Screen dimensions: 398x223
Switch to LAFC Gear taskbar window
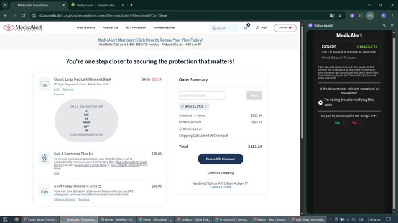(308, 219)
